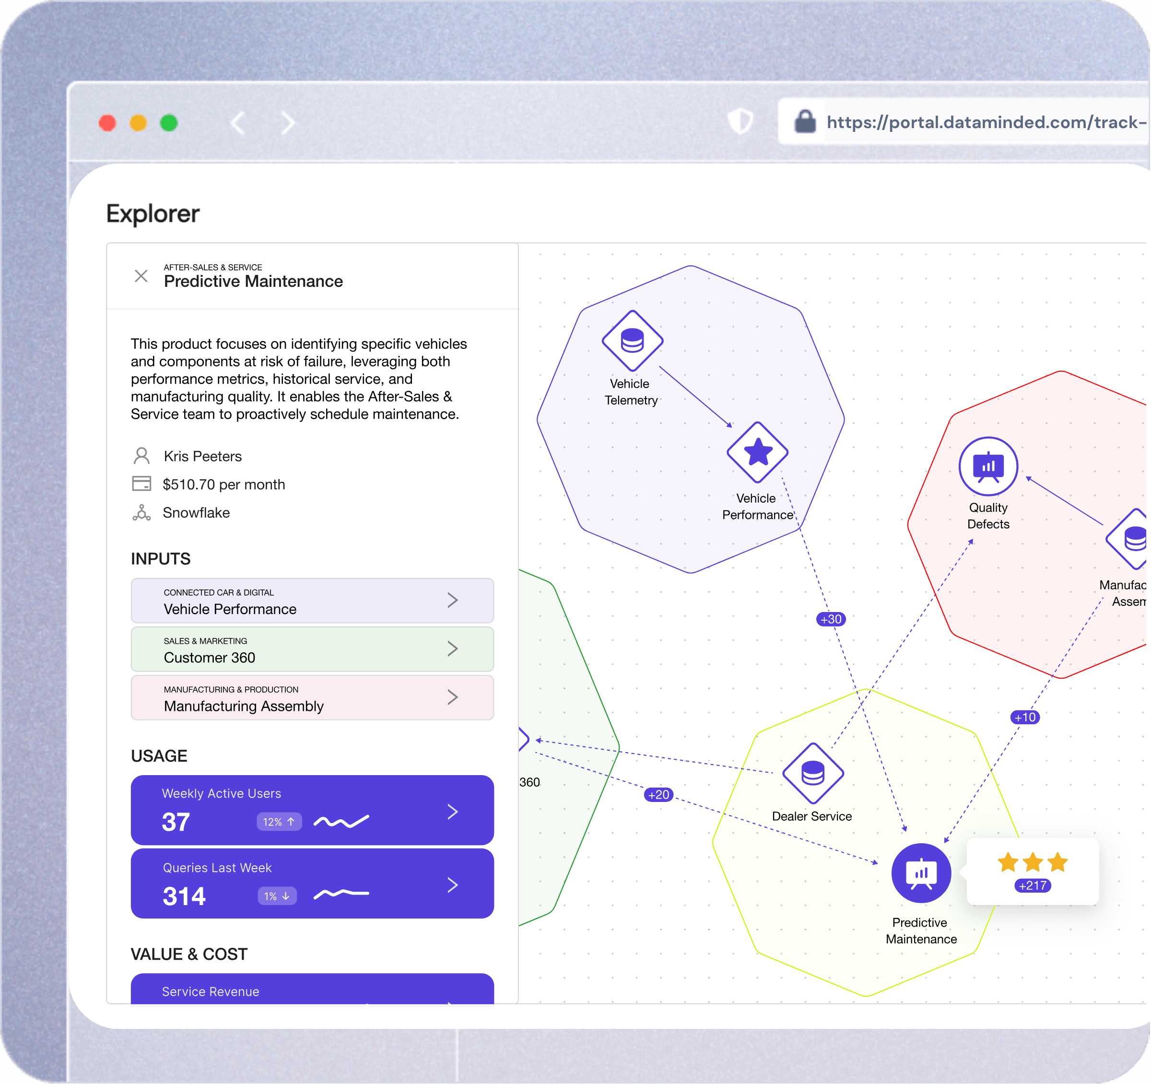Screen dimensions: 1151x1084
Task: Click the +30 edge count badge
Action: (x=831, y=619)
